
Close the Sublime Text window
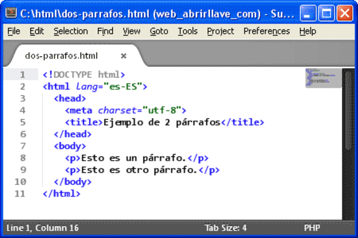(x=345, y=13)
